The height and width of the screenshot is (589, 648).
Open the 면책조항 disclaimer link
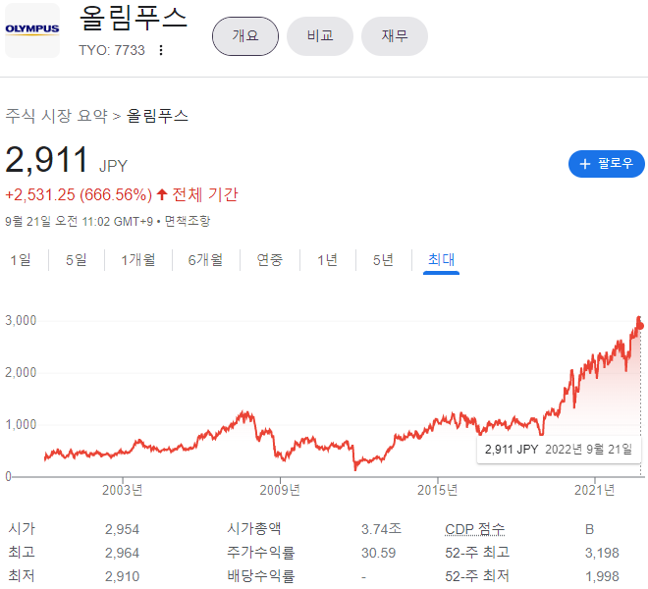188,221
